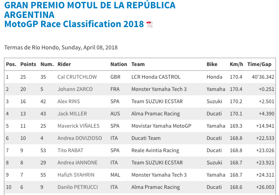Screen dimensions: 279x195
Task: Select Danilo PETRUCCI rider name
Action: [77, 187]
